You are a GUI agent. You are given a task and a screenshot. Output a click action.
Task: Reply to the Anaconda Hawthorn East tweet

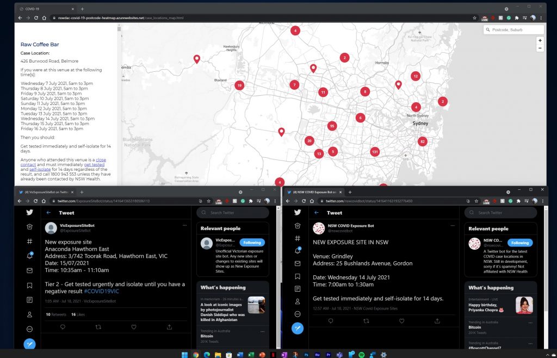click(63, 327)
